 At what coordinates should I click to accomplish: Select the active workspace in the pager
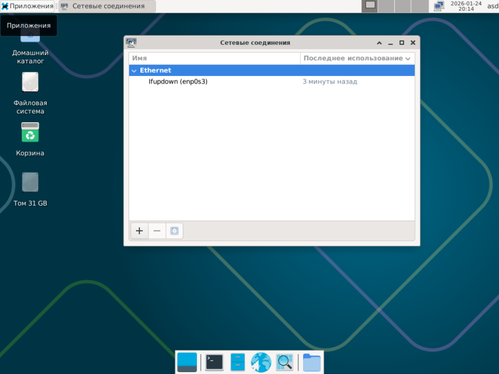tap(370, 6)
